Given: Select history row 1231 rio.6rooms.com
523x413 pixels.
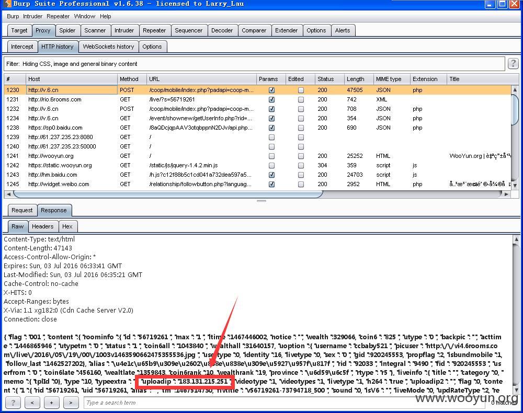Looking at the screenshot, I should tap(257, 99).
